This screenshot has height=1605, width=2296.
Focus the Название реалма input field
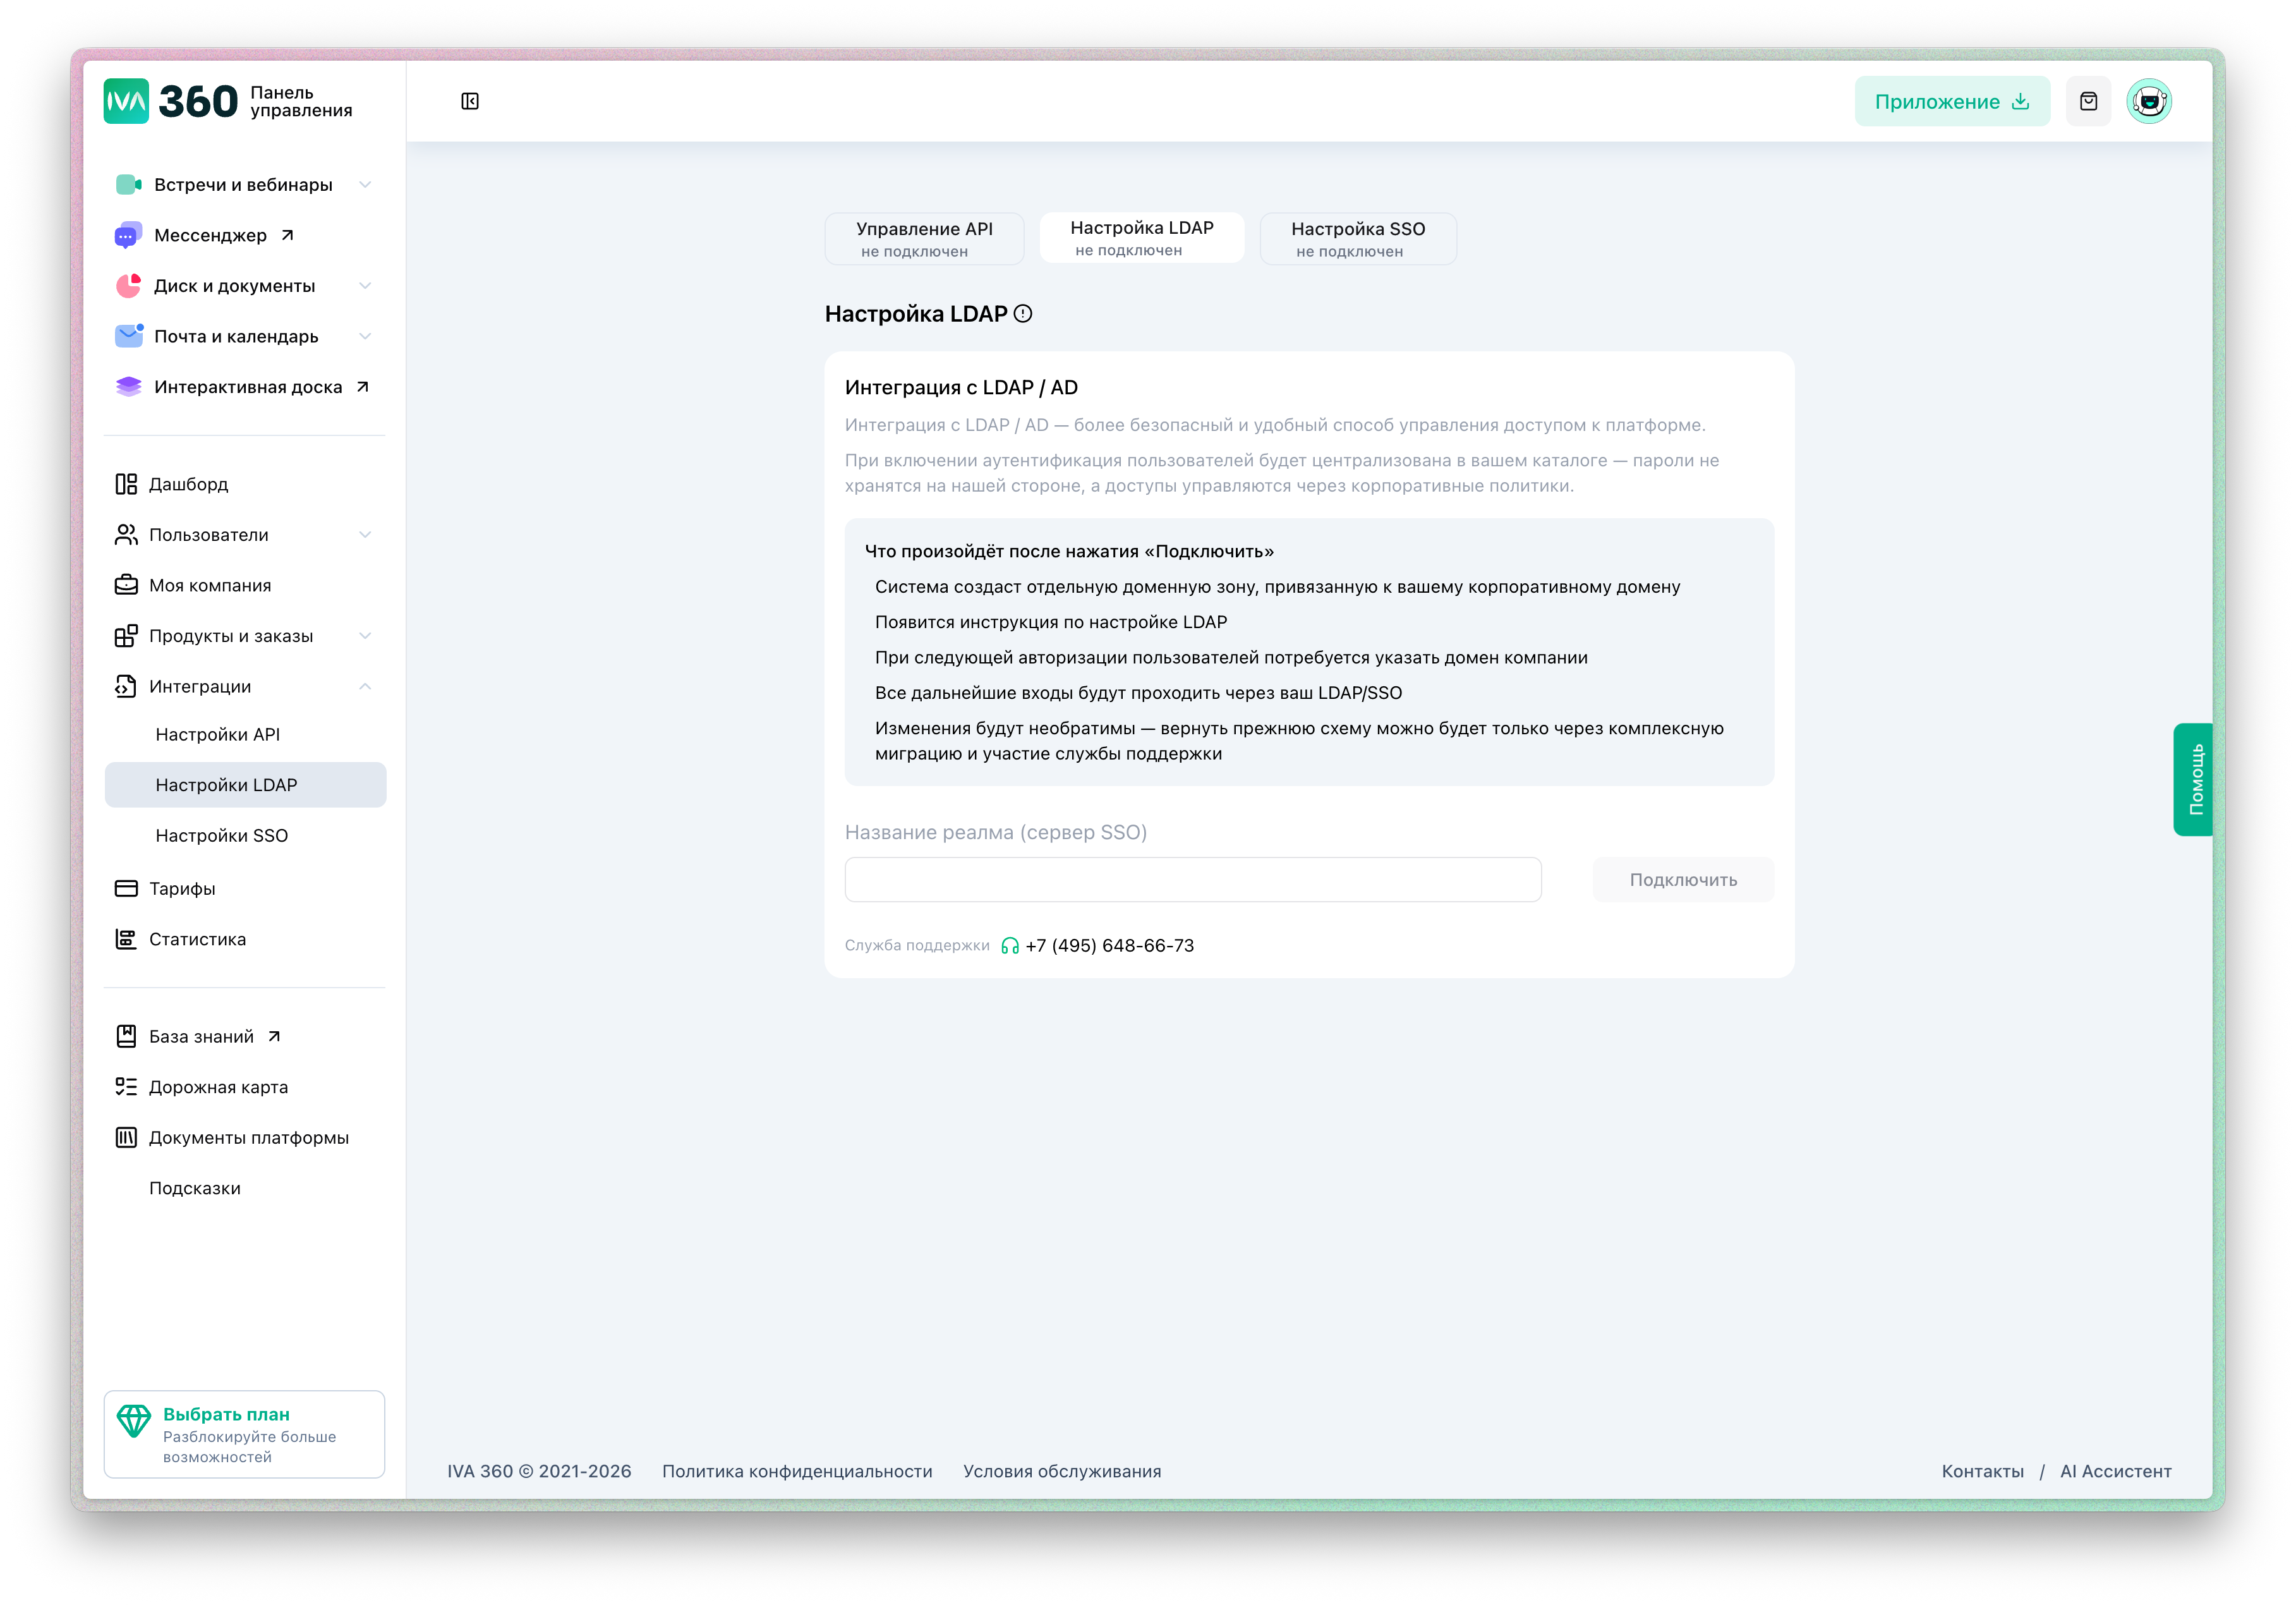click(1192, 880)
